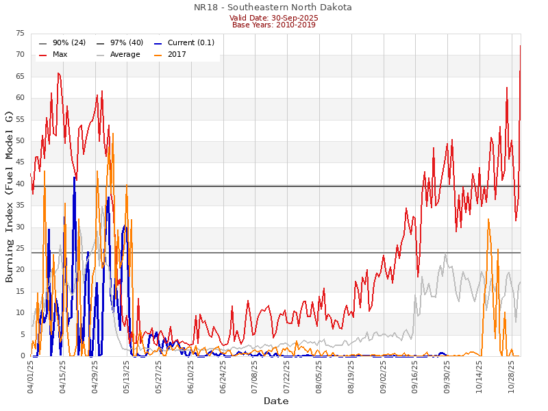Image resolution: width=548 pixels, height=411 pixels.
Task: Click the Base Years: 2010-2019 text
Action: click(273, 25)
